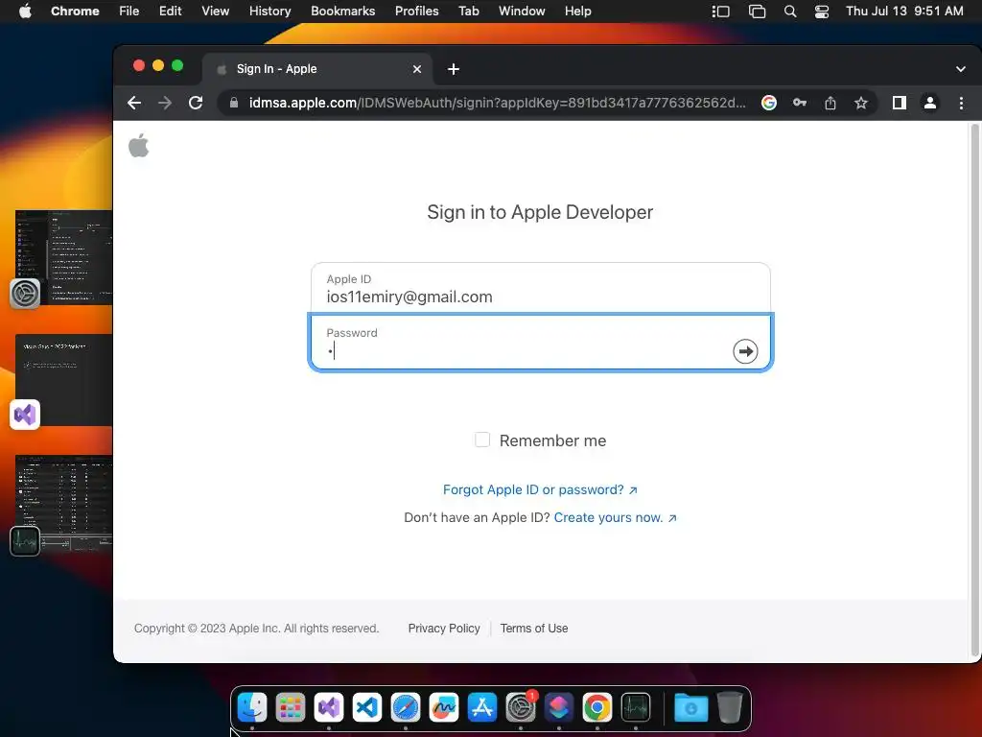Open Google Chrome from the Dock
Viewport: 982px width, 737px height.
(597, 707)
